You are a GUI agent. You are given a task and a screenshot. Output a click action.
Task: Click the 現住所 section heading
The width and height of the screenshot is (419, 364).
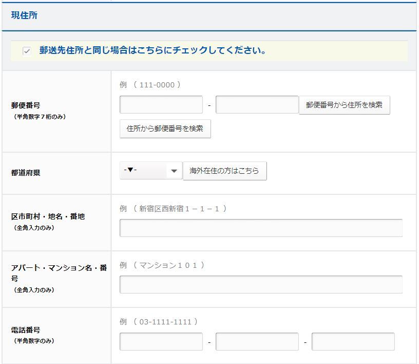[x=24, y=15]
